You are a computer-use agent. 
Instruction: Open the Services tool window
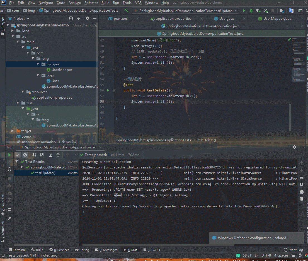(x=59, y=250)
